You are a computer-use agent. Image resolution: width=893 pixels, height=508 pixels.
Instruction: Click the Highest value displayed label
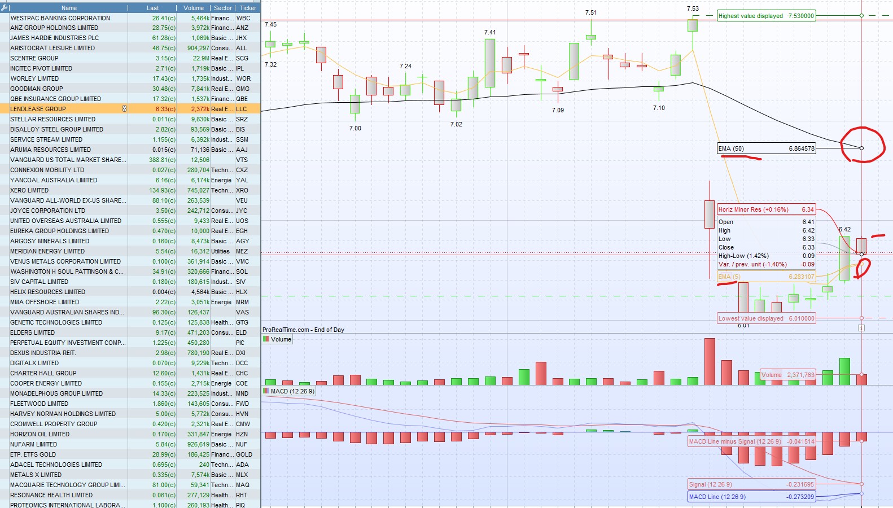coord(767,16)
